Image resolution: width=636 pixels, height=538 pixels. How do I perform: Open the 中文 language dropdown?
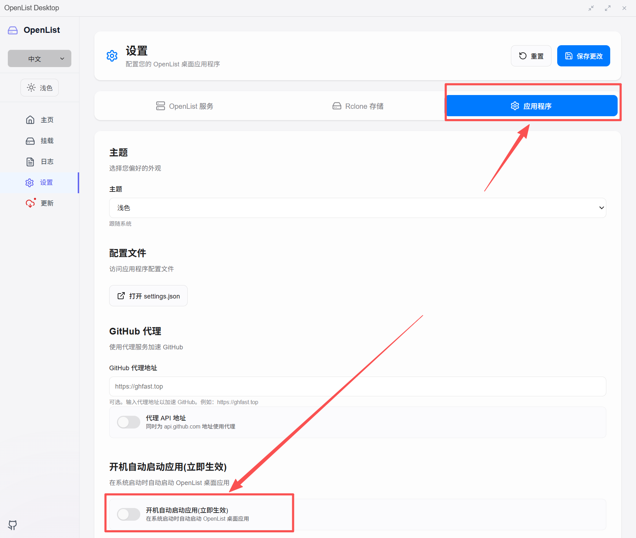pyautogui.click(x=40, y=59)
